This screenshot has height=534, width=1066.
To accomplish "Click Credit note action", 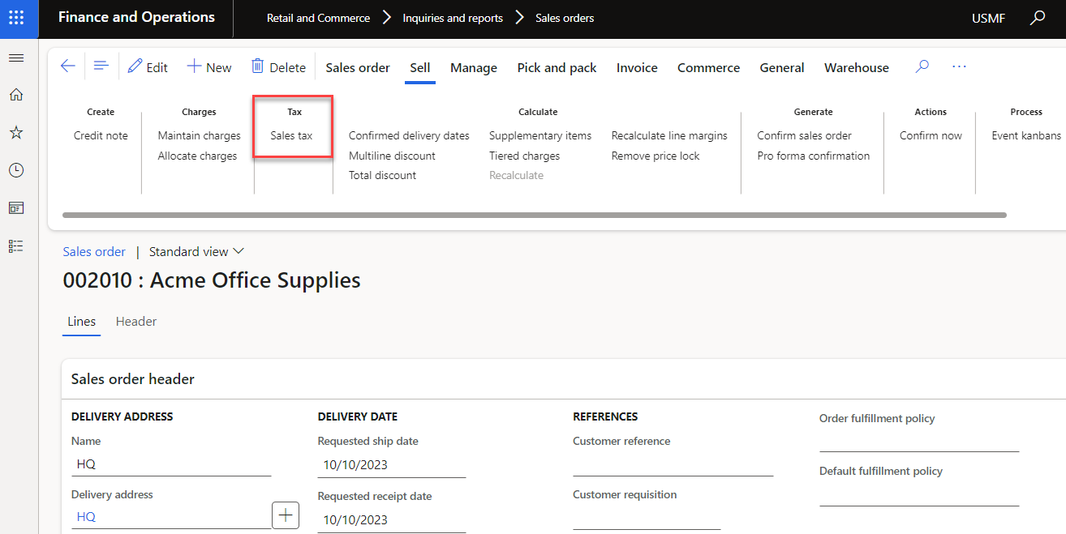I will point(101,135).
